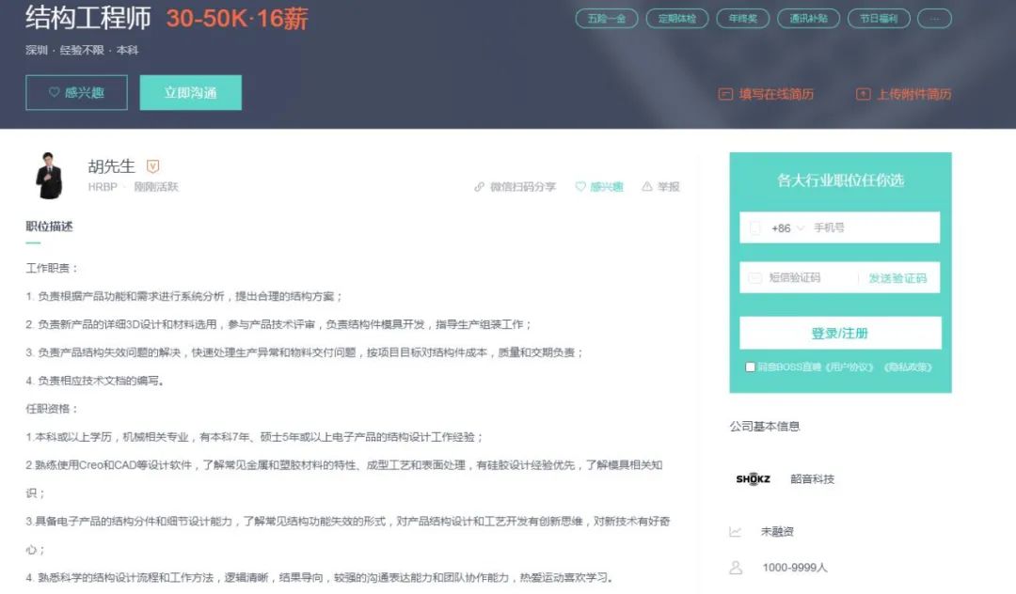Select the 年终奖 benefit tag

742,19
